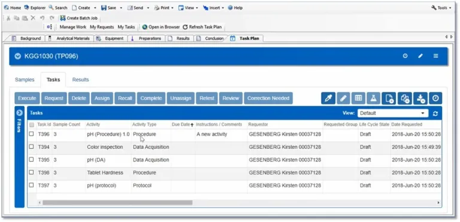The height and width of the screenshot is (222, 460).
Task: Click Open in Browser
Action: pos(161,27)
